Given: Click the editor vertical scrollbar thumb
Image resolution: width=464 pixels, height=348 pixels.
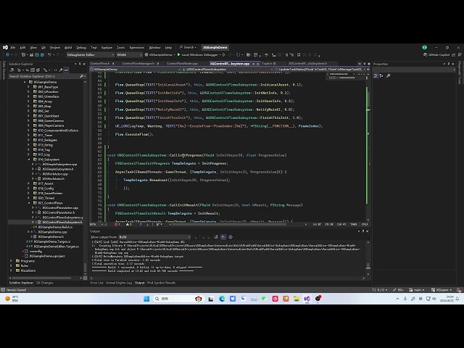Looking at the screenshot, I should pos(368,99).
